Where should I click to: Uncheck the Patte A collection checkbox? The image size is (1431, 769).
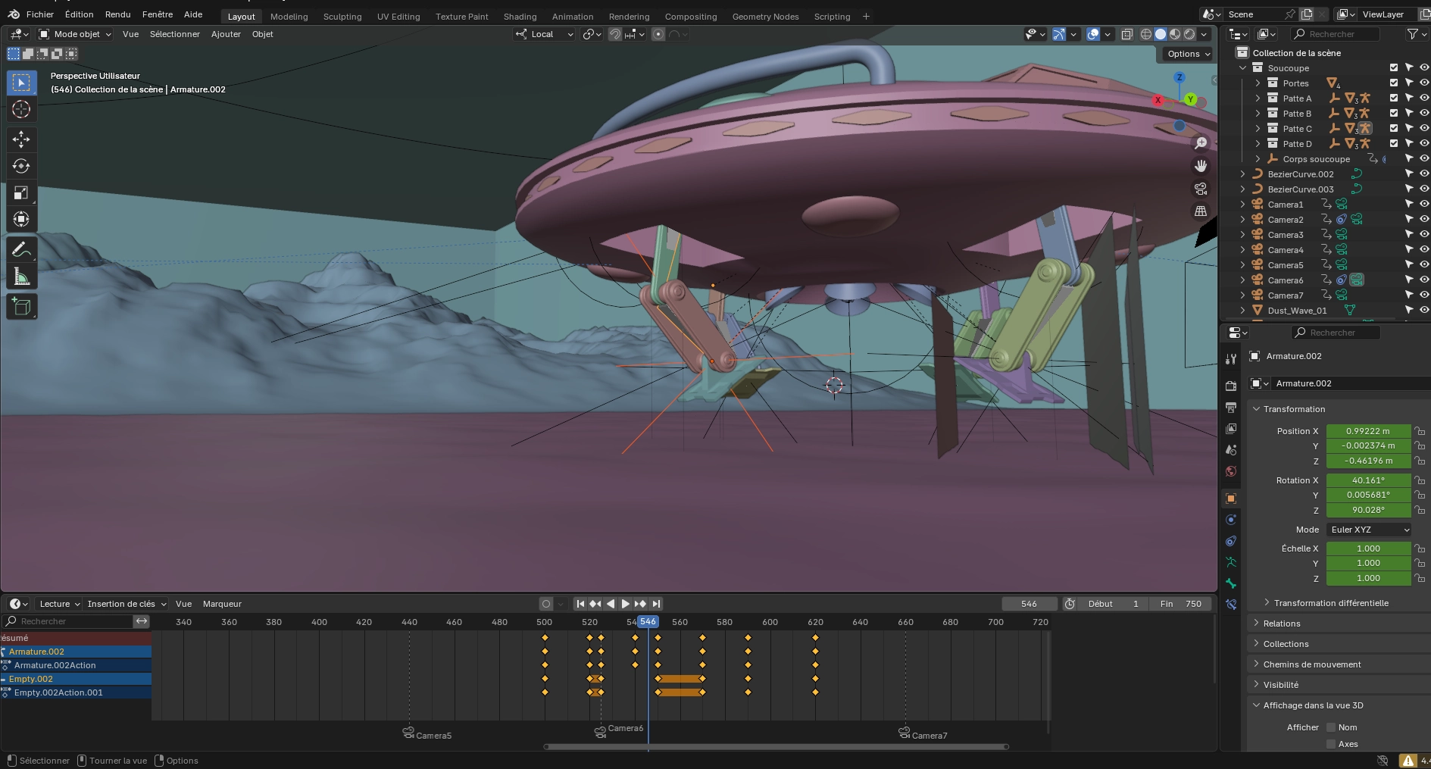1393,98
